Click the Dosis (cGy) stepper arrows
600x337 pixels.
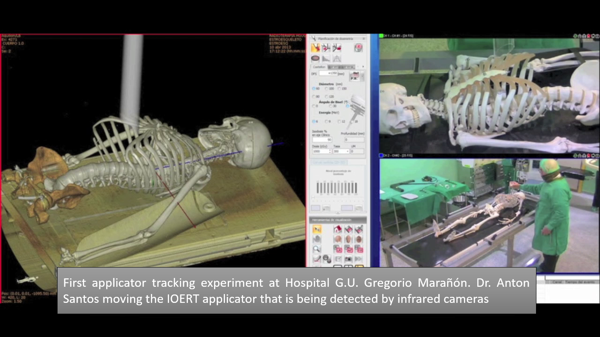[330, 151]
